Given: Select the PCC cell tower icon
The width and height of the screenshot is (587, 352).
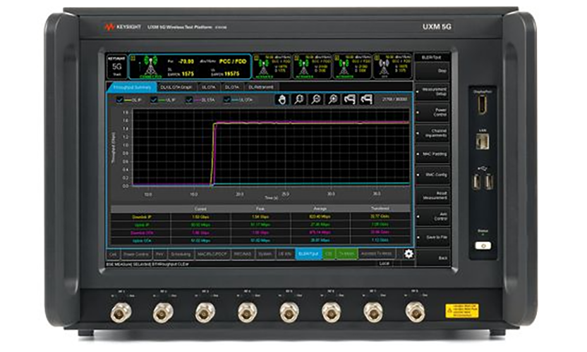Looking at the screenshot, I should (x=150, y=65).
